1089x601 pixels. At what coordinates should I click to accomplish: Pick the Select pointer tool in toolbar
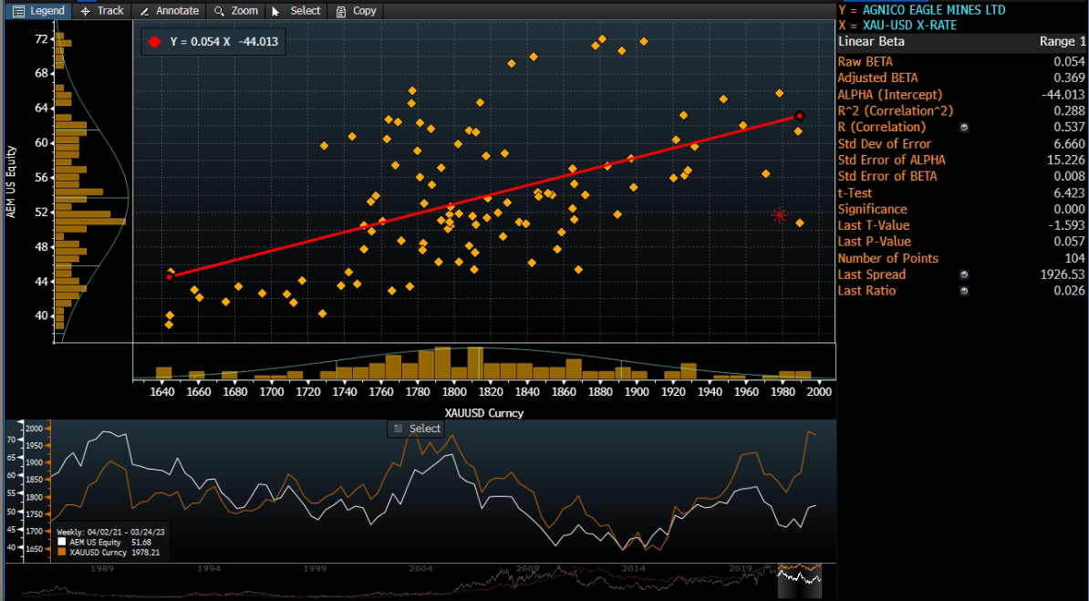pos(296,10)
